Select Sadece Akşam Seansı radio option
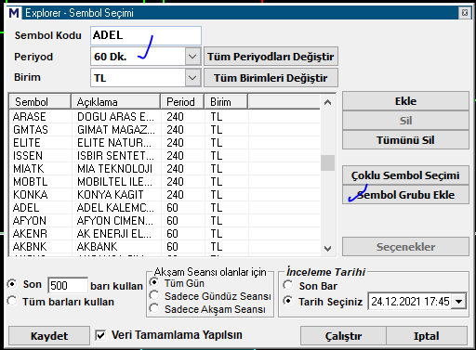This screenshot has height=350, width=476. (154, 308)
